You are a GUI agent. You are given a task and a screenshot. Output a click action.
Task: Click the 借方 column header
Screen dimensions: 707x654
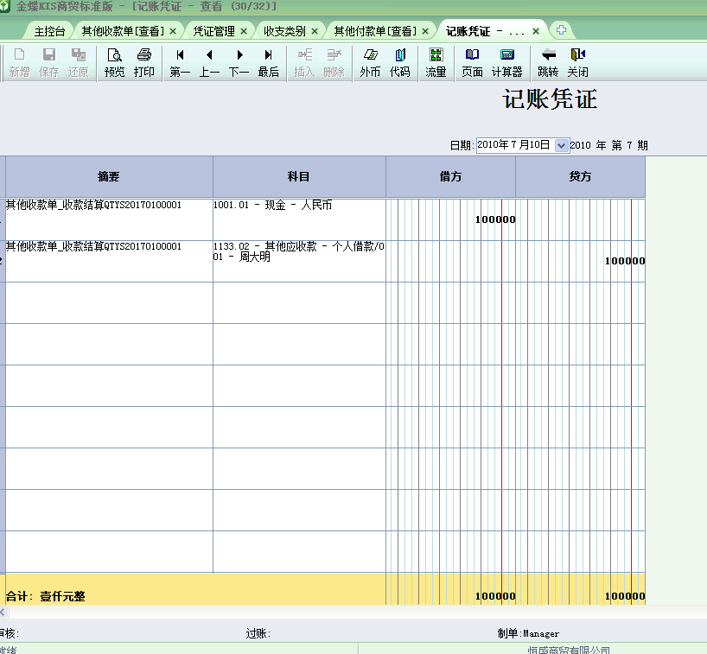coord(450,176)
